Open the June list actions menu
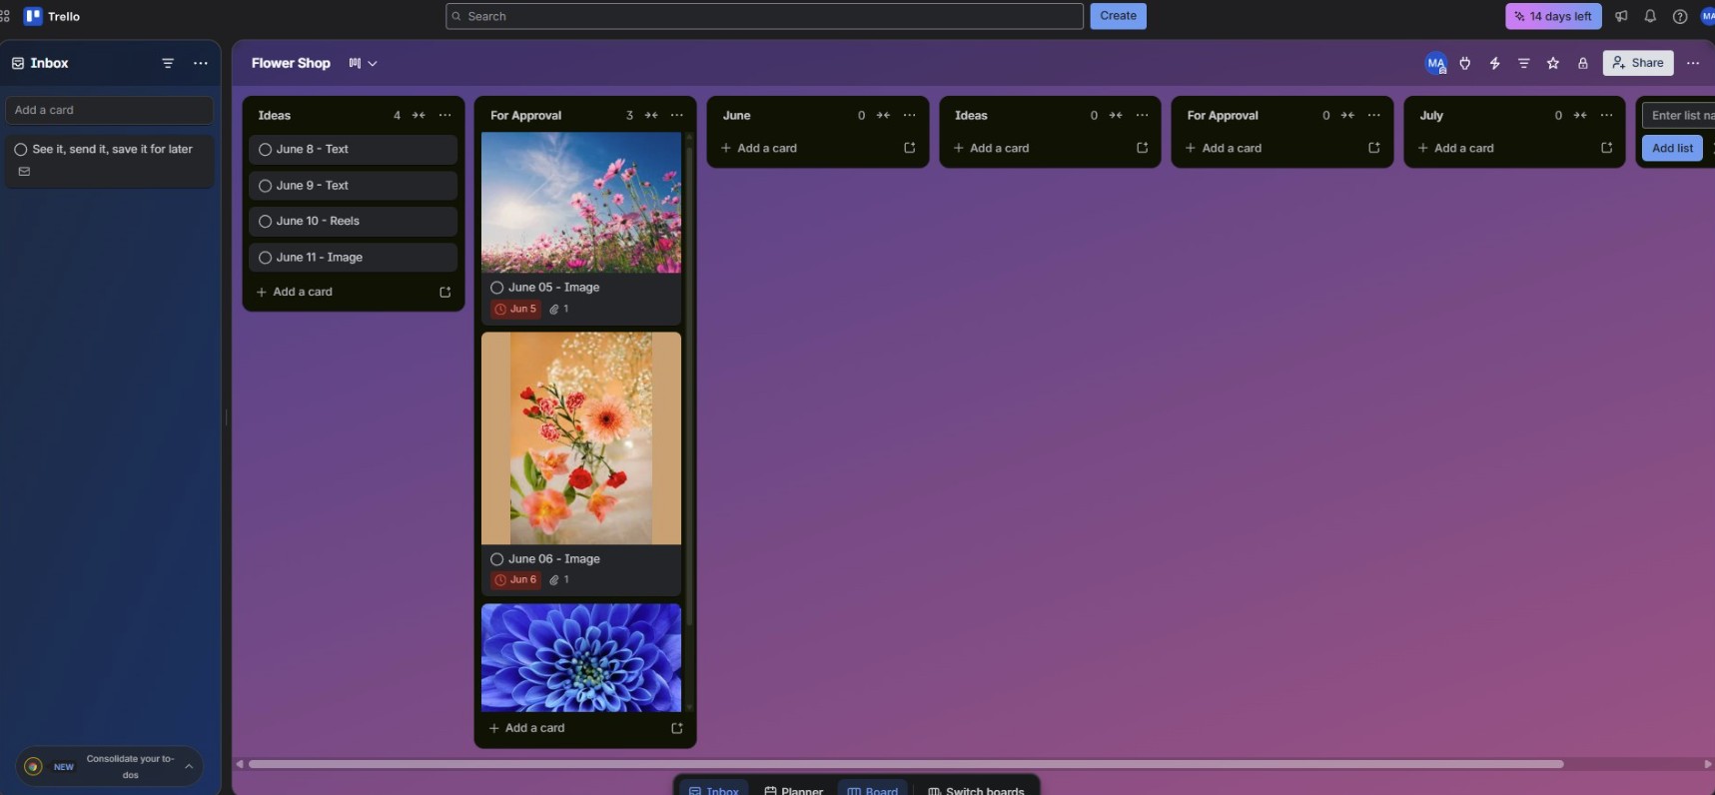This screenshot has height=795, width=1715. [x=909, y=115]
